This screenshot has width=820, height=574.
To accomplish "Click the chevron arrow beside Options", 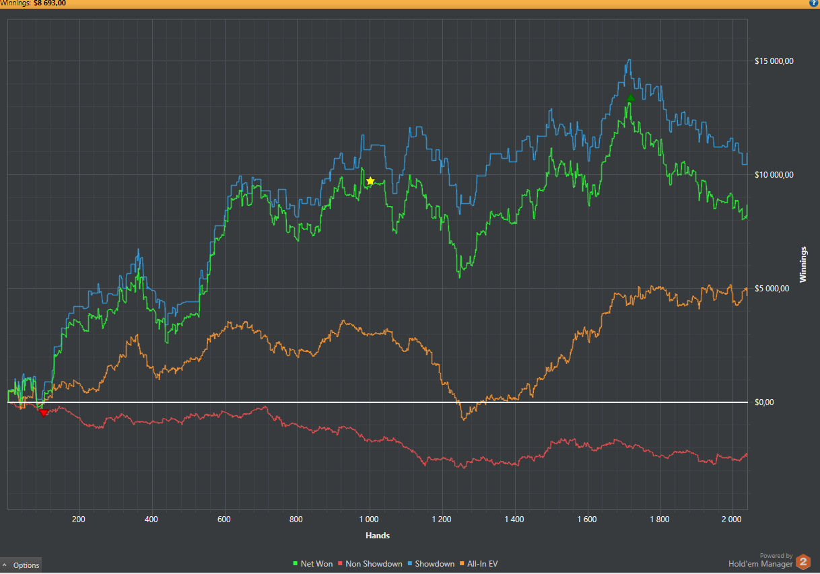I will (5, 565).
